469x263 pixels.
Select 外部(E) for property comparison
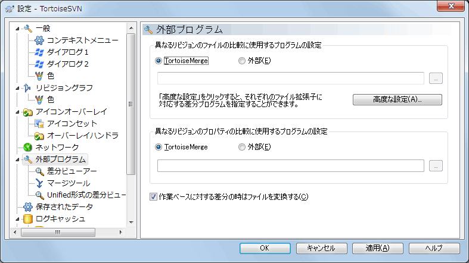[254, 147]
